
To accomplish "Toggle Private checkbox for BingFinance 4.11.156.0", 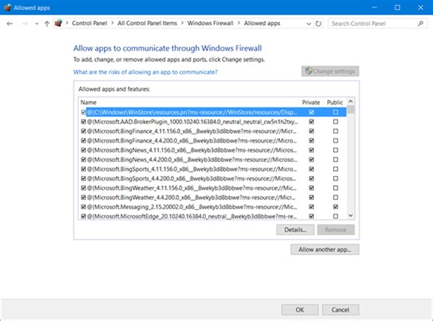I will (311, 131).
